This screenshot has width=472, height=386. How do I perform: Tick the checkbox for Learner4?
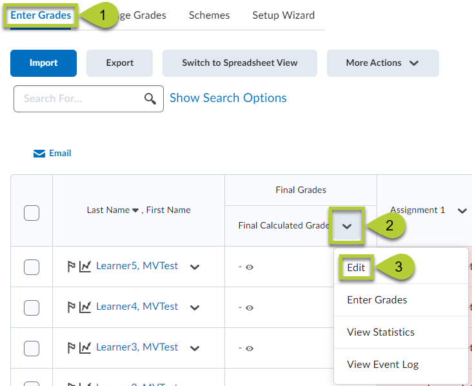click(x=32, y=308)
